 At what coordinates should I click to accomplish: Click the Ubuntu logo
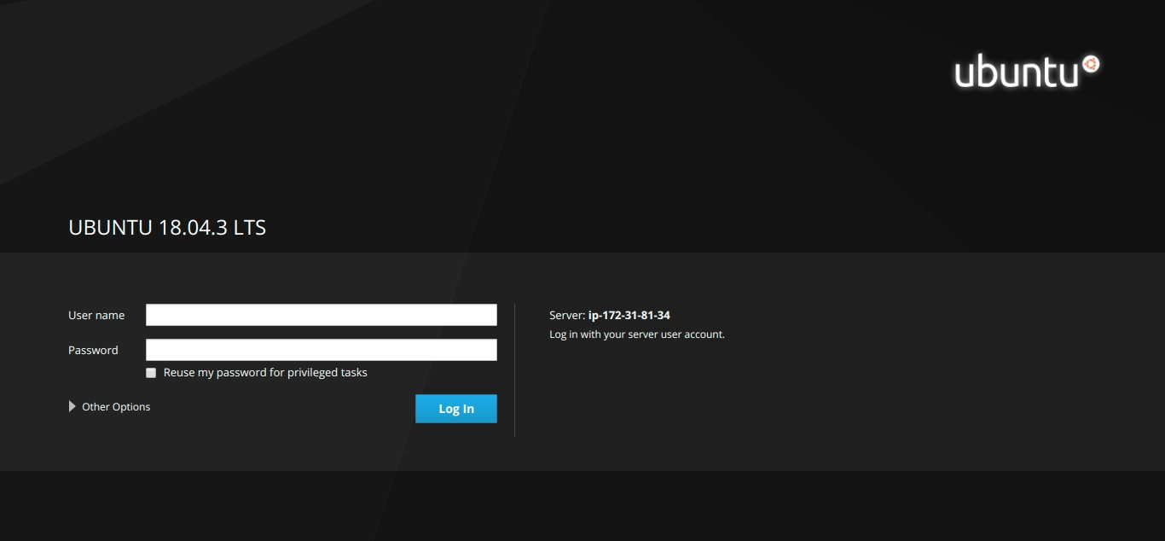pyautogui.click(x=1027, y=73)
